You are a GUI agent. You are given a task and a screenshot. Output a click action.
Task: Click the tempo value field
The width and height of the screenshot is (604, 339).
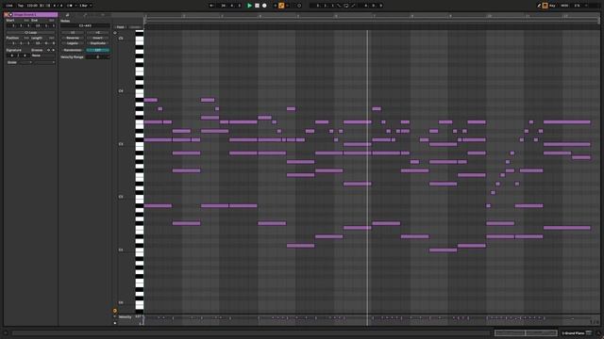(32, 6)
